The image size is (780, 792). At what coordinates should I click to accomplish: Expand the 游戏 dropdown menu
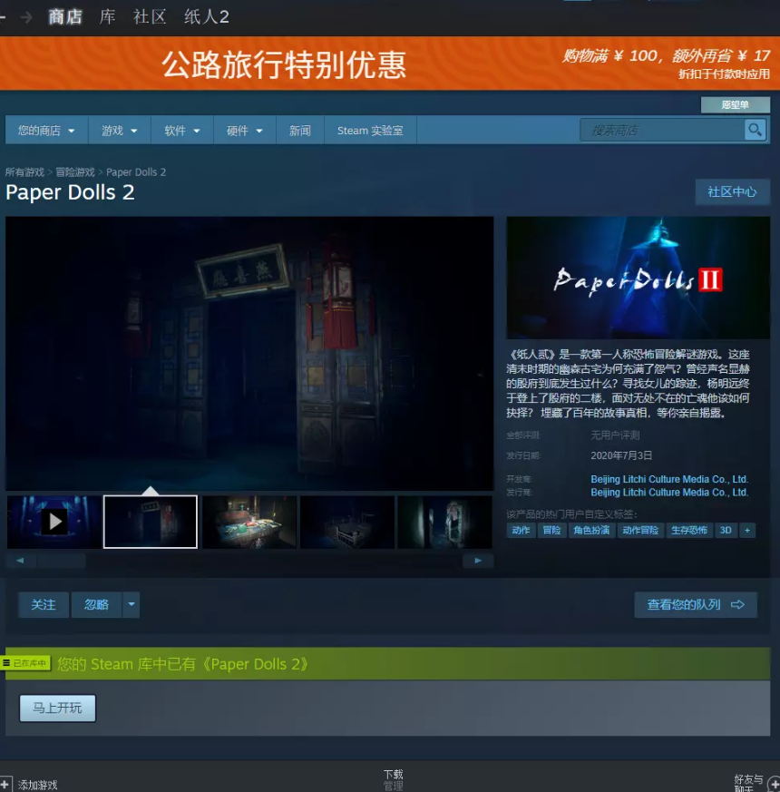click(x=119, y=131)
